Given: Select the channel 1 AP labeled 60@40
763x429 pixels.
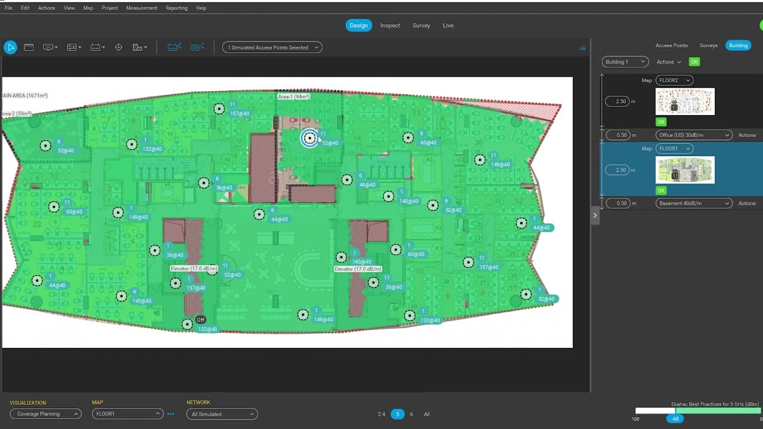Looking at the screenshot, I should pos(396,250).
